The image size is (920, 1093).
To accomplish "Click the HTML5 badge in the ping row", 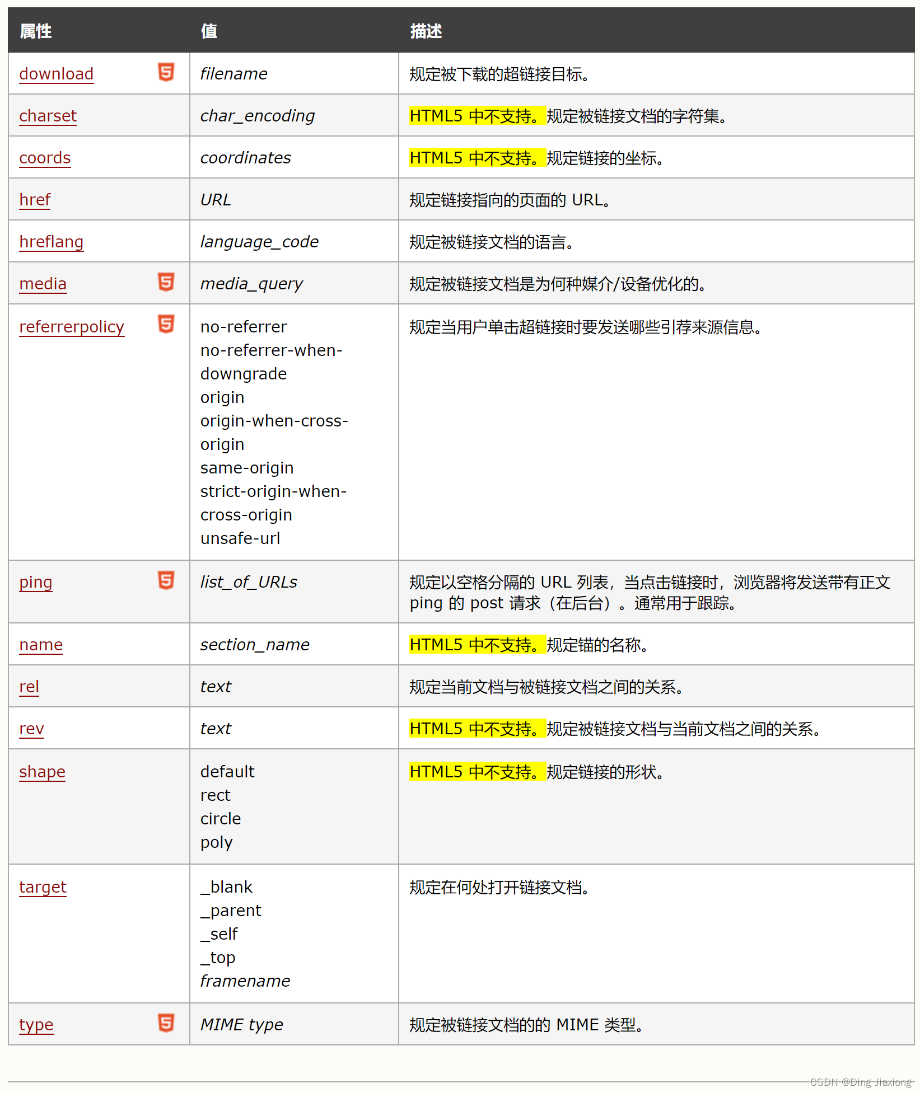I will click(x=166, y=580).
